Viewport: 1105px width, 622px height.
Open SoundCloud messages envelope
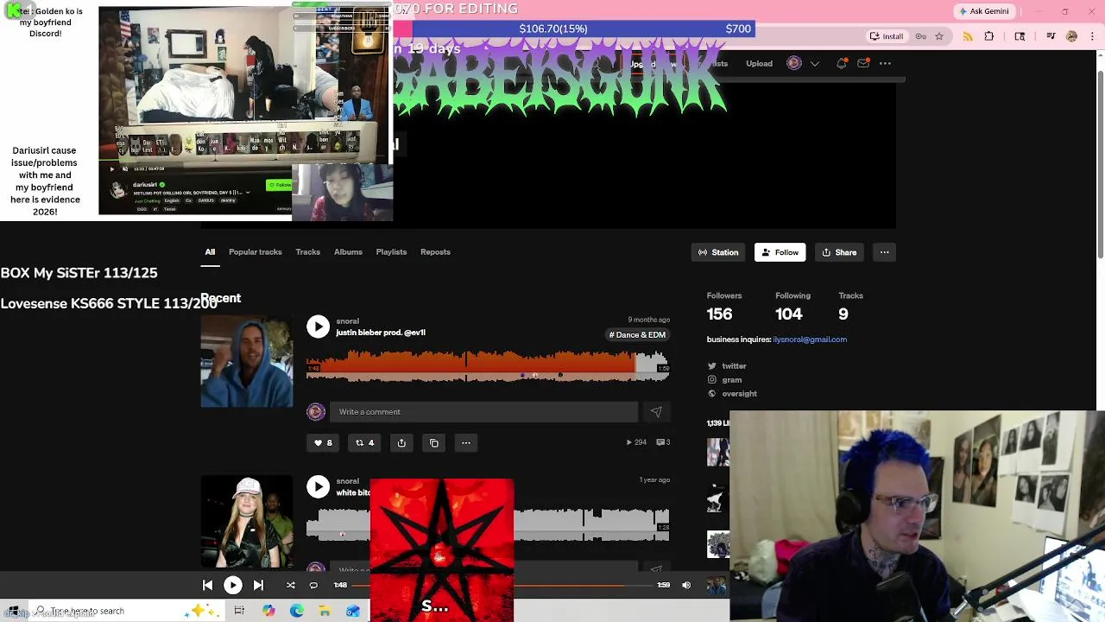click(x=863, y=63)
